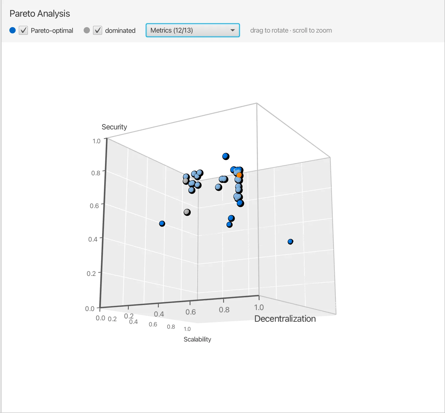Click the Pareto Analysis heading

[40, 14]
